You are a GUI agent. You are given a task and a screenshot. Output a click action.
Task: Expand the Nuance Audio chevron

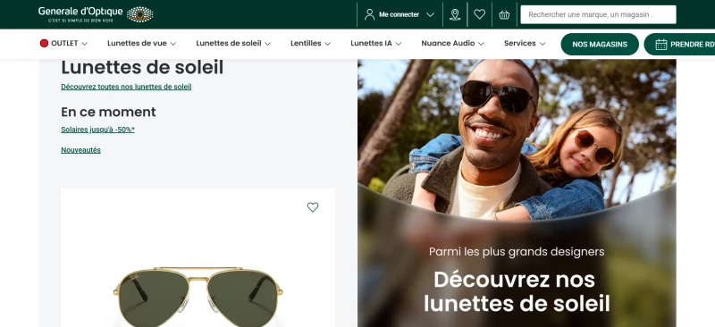[481, 44]
